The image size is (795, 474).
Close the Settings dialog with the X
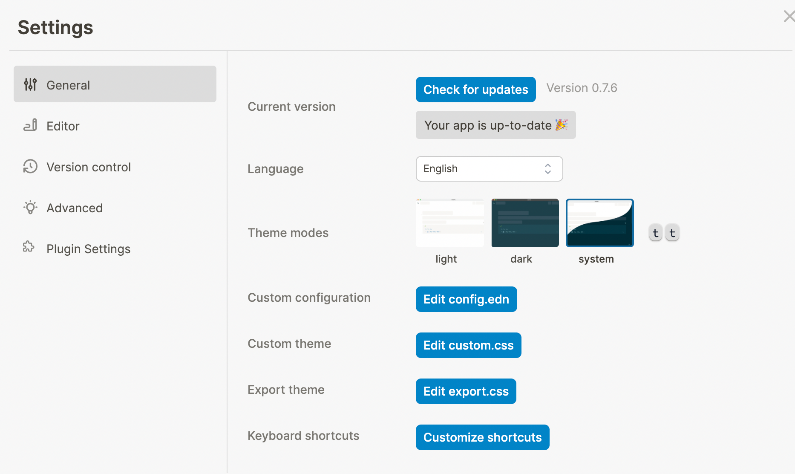(789, 16)
